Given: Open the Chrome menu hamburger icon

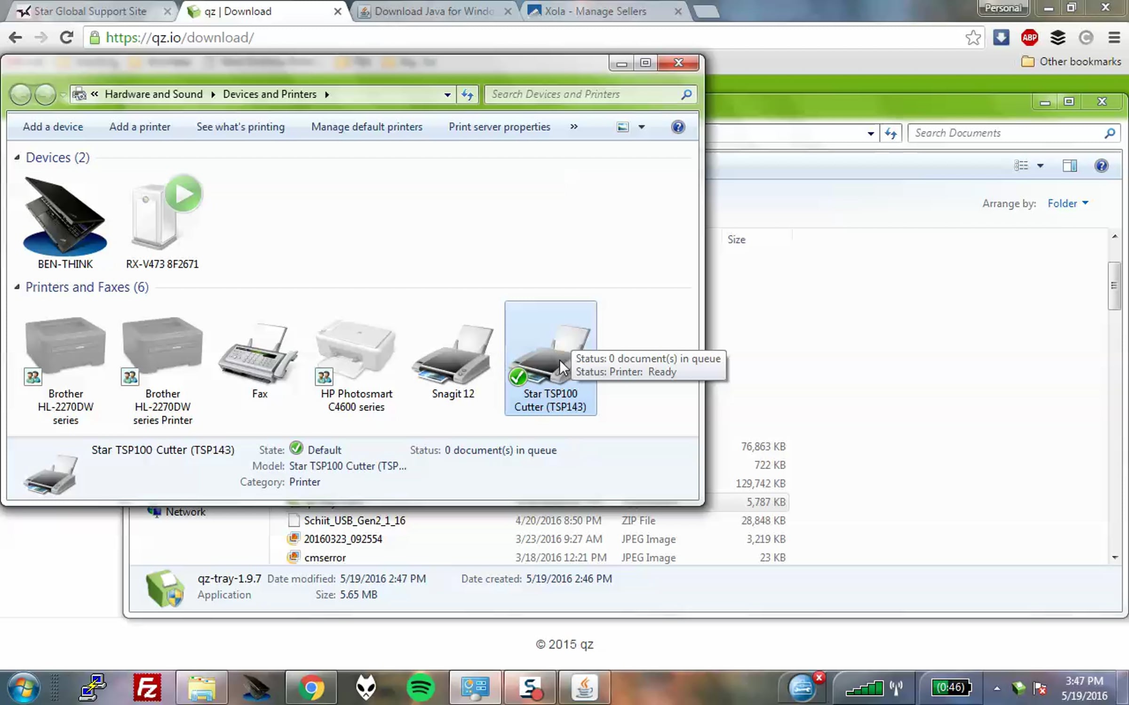Looking at the screenshot, I should 1114,38.
